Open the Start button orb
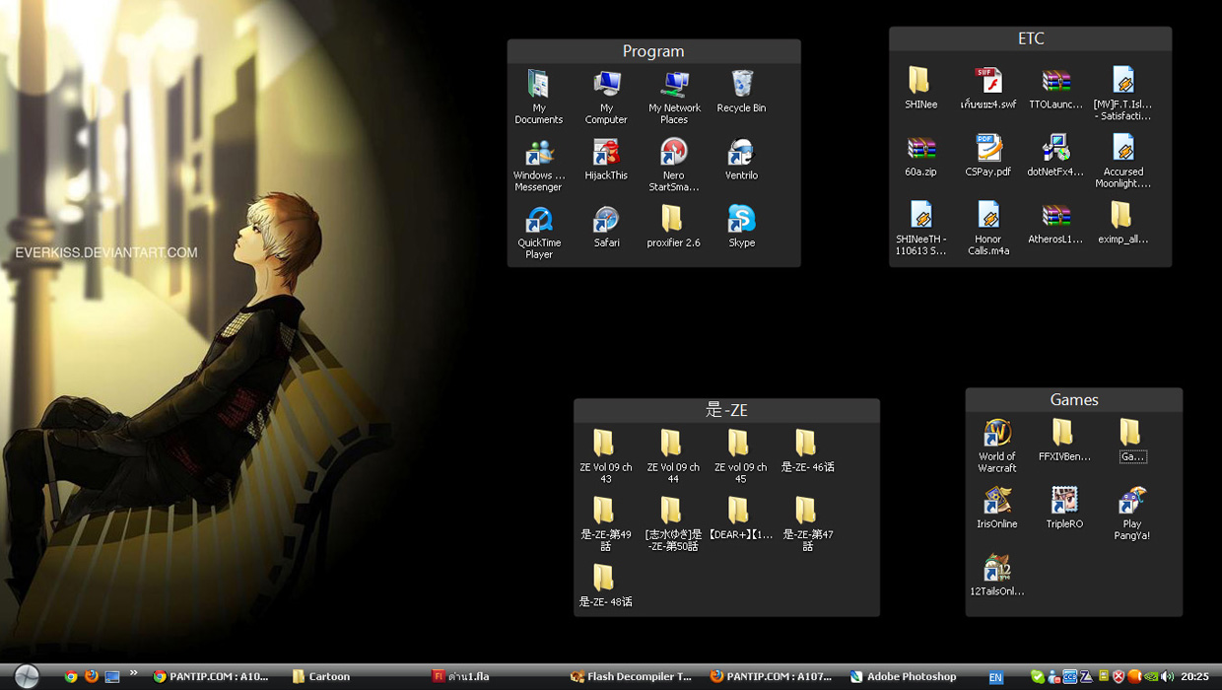Viewport: 1222px width, 690px height. (27, 675)
